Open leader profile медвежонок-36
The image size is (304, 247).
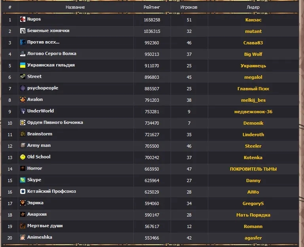pyautogui.click(x=253, y=112)
